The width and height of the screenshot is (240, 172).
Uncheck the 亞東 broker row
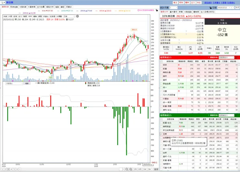(161, 134)
